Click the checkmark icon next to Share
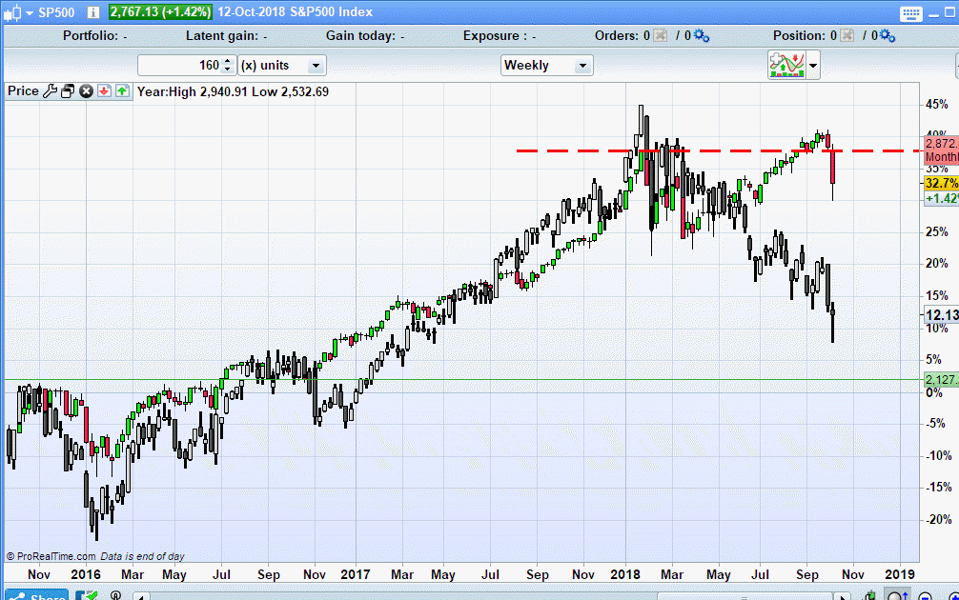Image resolution: width=959 pixels, height=600 pixels. coord(86,596)
